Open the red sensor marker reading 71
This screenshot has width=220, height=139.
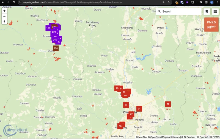pyautogui.click(x=139, y=109)
